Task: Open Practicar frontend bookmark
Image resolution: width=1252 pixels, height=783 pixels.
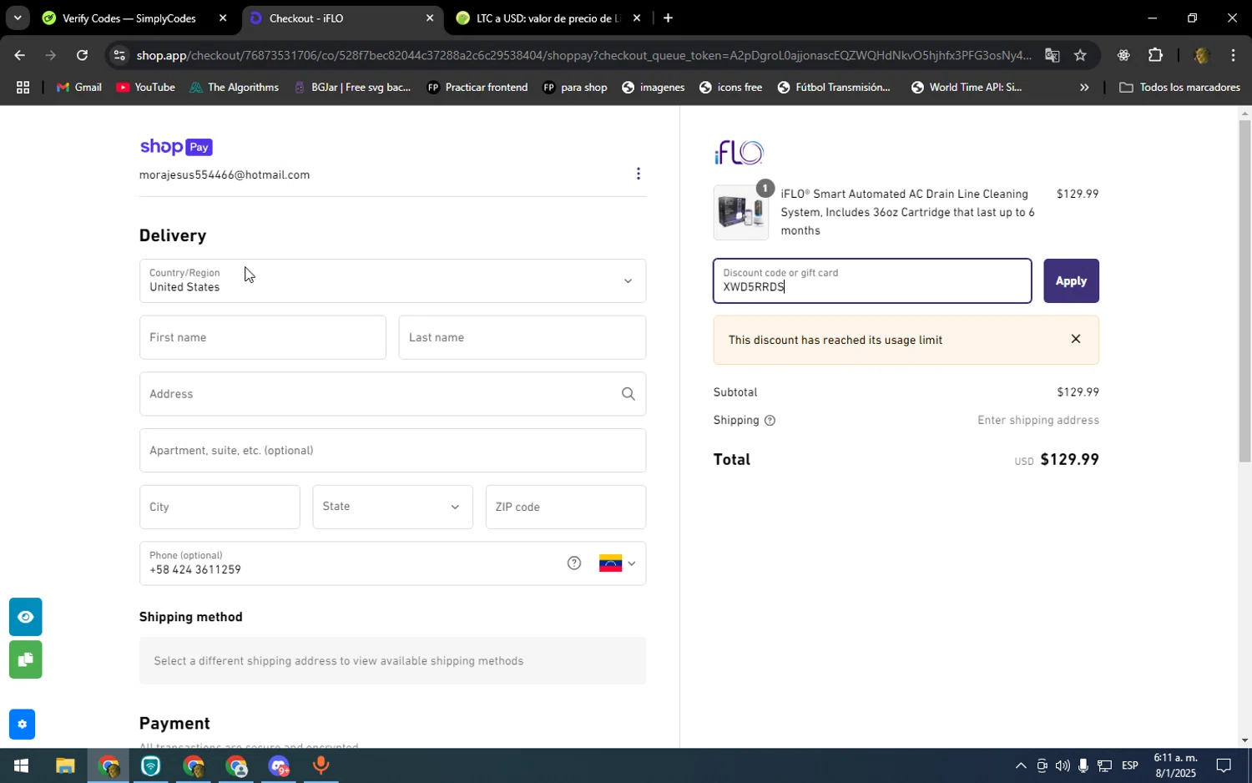Action: (x=477, y=87)
